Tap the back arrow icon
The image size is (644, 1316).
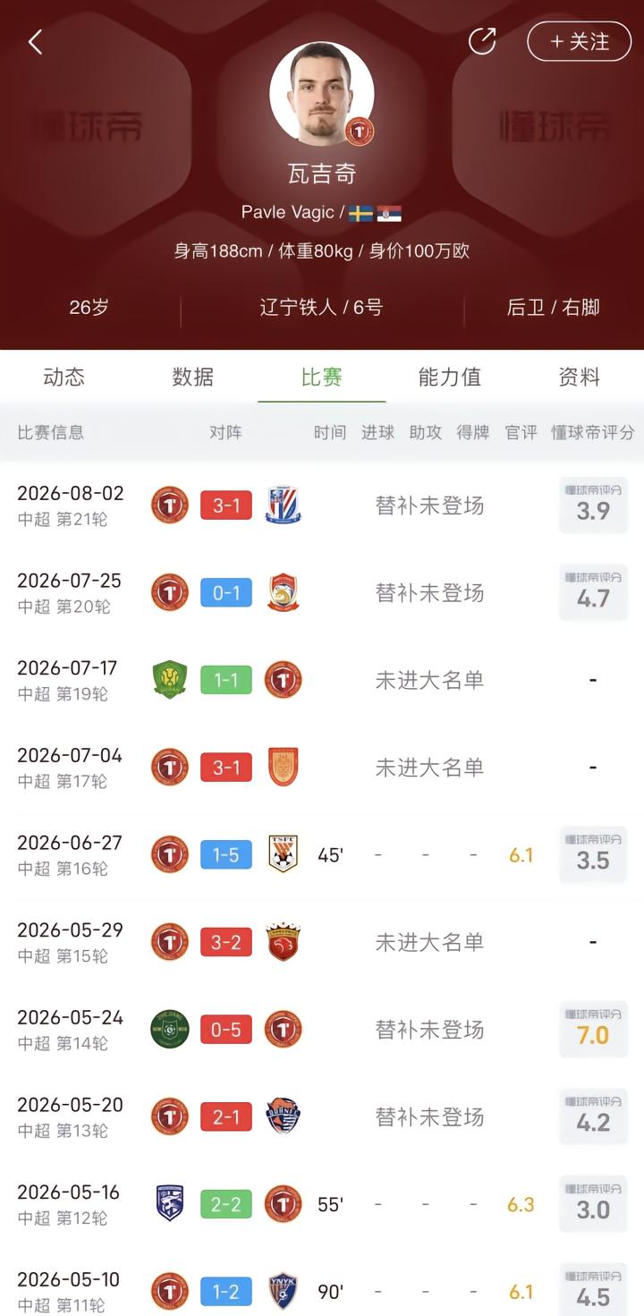click(x=35, y=41)
